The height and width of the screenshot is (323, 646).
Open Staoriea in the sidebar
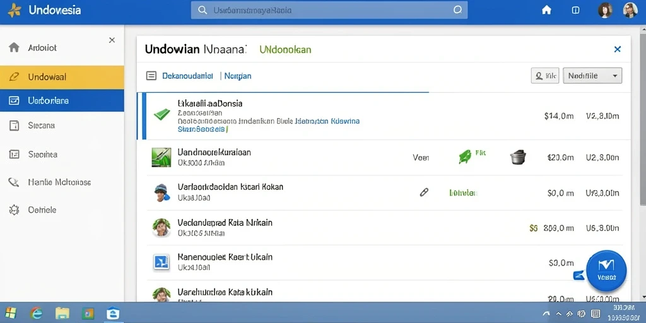62,155
